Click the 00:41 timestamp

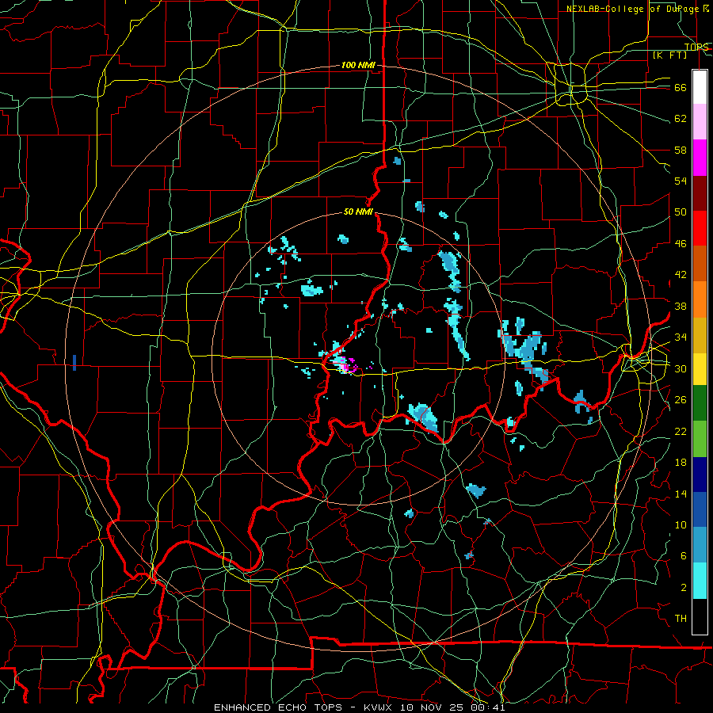click(490, 707)
